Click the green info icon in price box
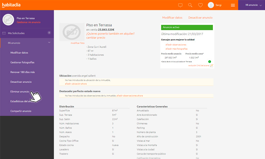 210,62
